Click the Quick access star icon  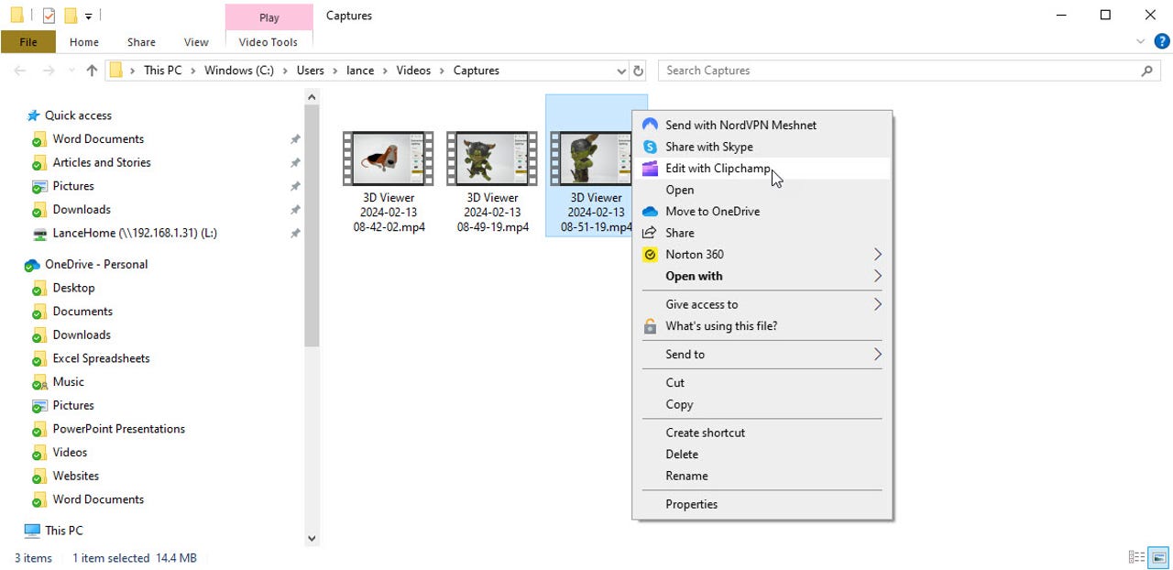pyautogui.click(x=34, y=115)
